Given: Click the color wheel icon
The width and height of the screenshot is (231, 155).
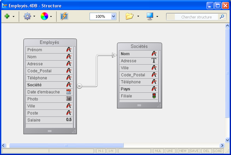Looking at the screenshot, I should [x=44, y=16].
